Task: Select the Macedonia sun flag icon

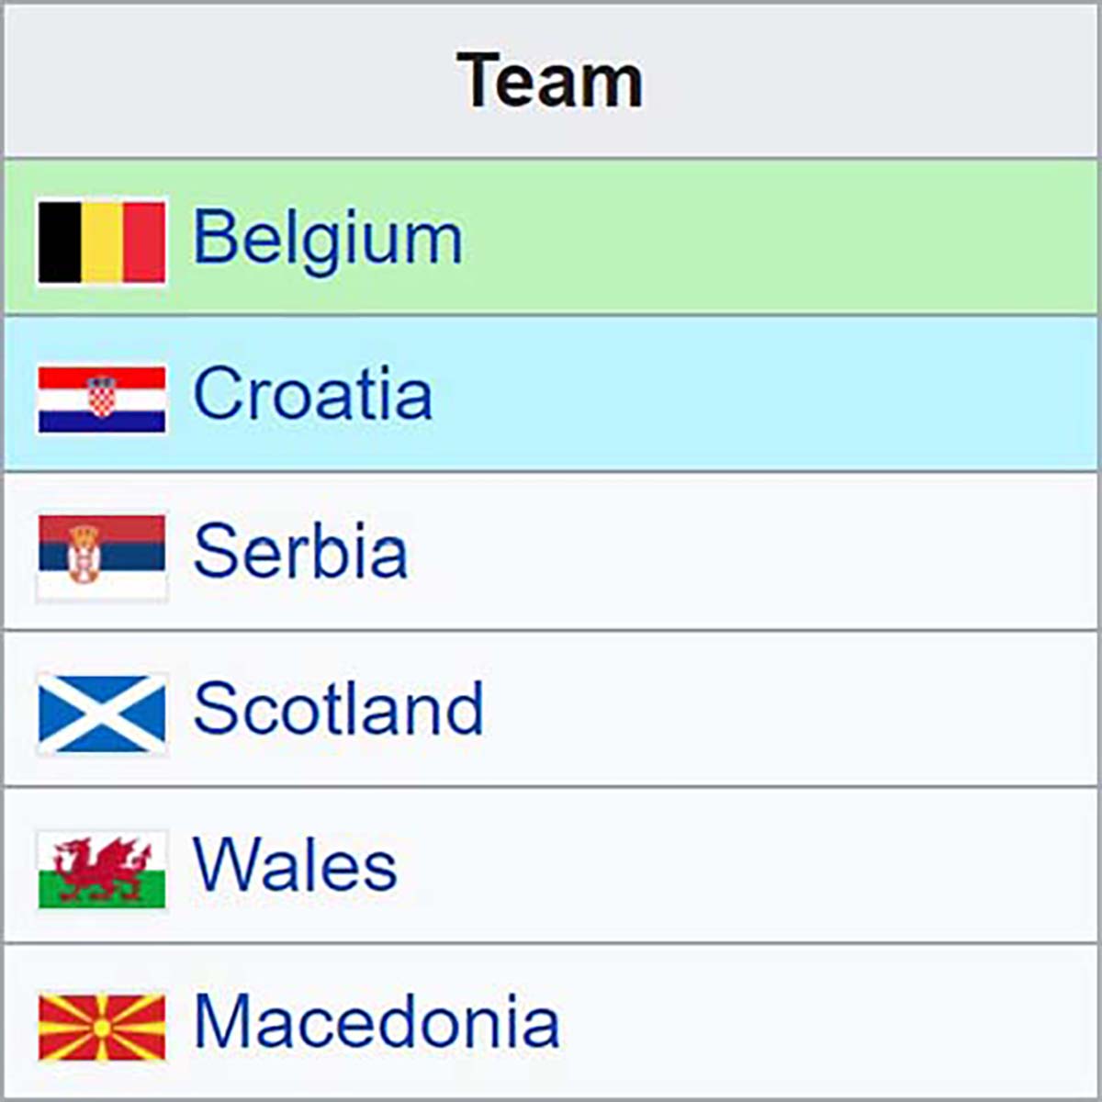Action: (102, 1027)
